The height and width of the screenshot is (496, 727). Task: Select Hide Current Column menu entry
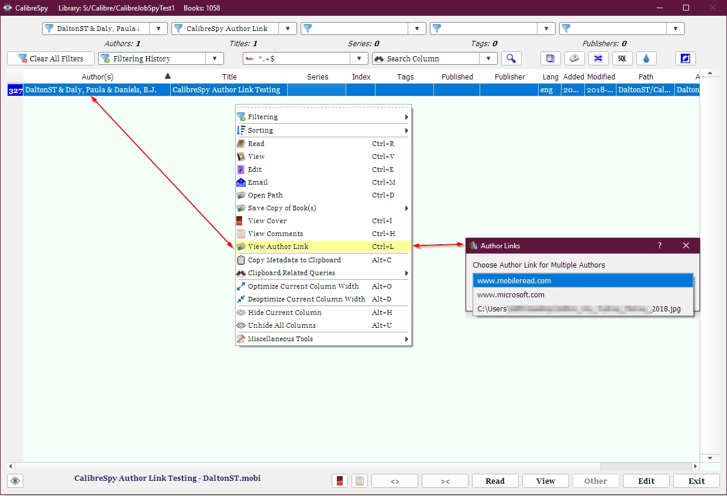point(323,313)
